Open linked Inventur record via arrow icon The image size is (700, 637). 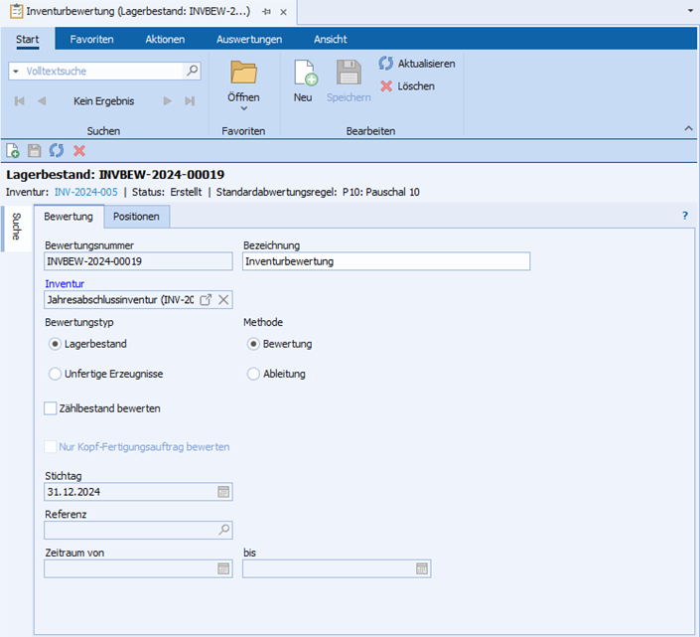coord(206,300)
